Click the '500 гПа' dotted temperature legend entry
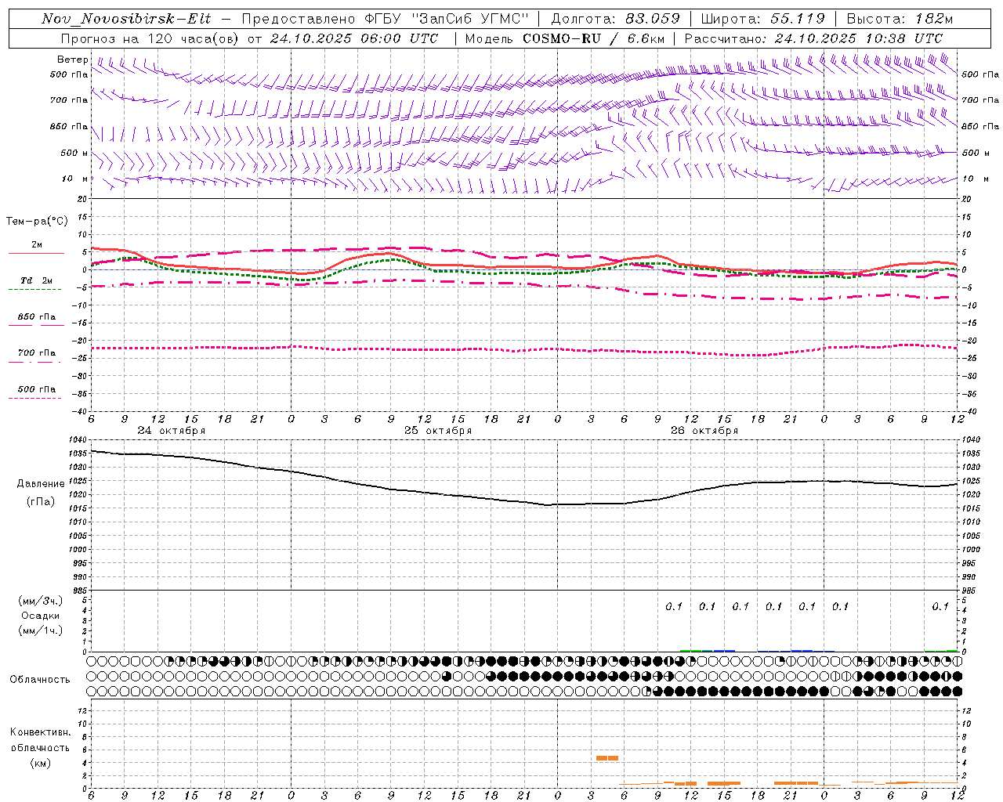The height and width of the screenshot is (802, 1003). (x=36, y=389)
